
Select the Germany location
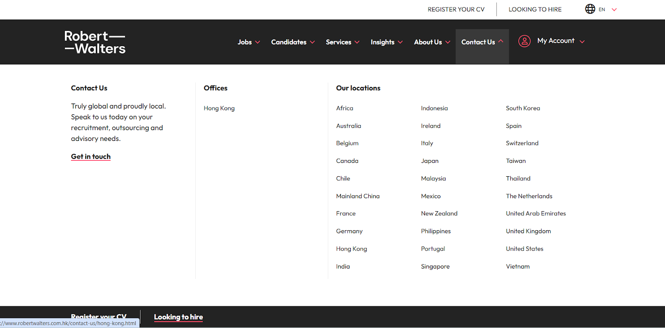click(x=349, y=231)
